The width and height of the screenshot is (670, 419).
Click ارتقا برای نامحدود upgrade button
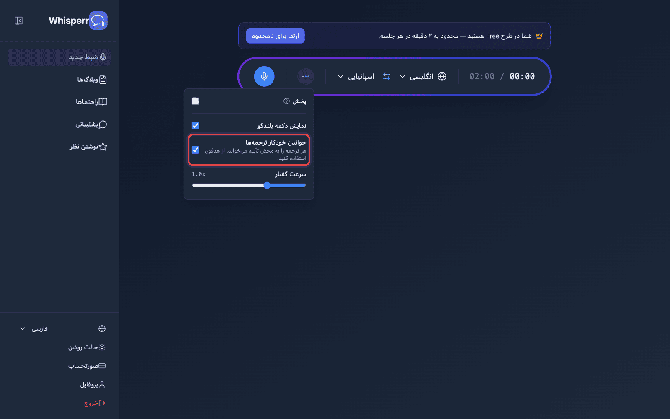(x=275, y=36)
